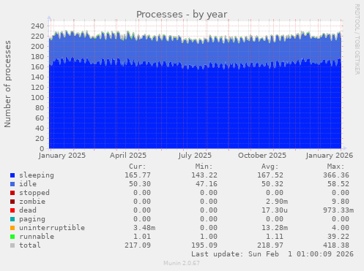The width and height of the screenshot is (364, 271).
Task: Click sleeping minimum value 143.22
Action: [x=204, y=175]
